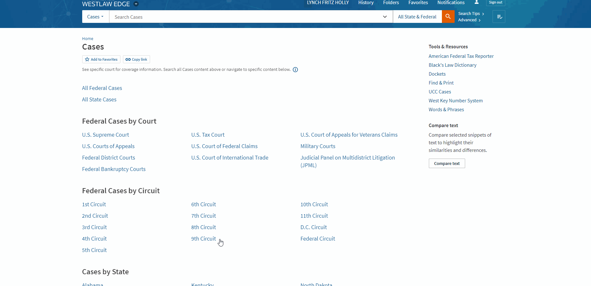Open the user profile icon
591x286 pixels.
pos(476,2)
